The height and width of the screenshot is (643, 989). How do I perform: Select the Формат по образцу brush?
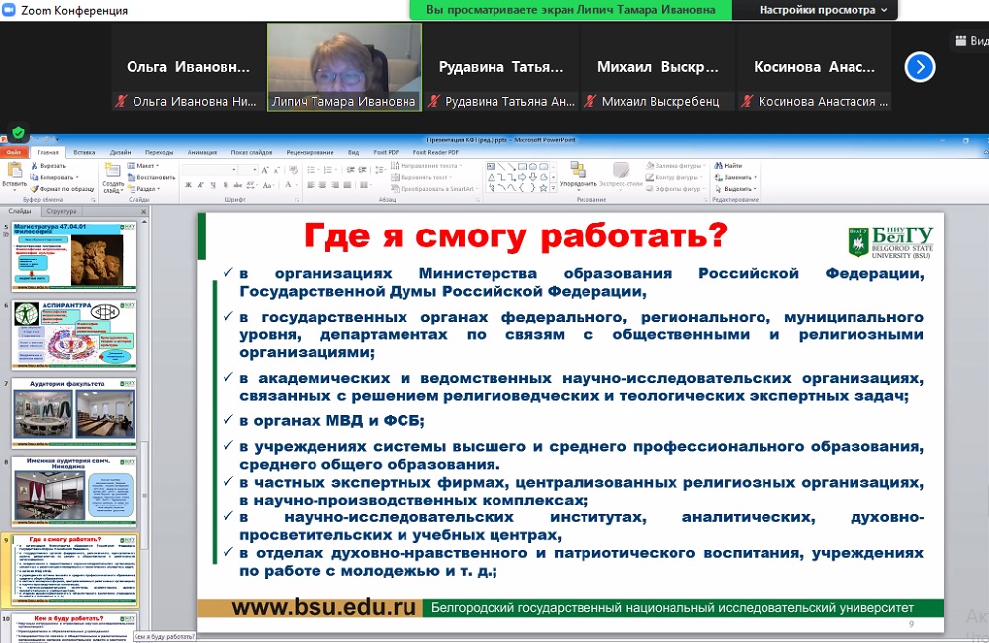pyautogui.click(x=36, y=188)
